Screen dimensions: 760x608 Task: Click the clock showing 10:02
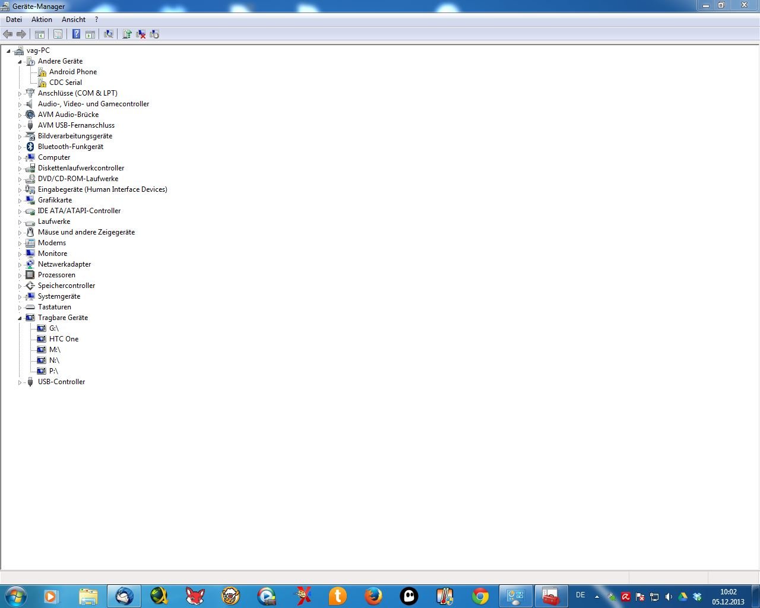pos(728,592)
